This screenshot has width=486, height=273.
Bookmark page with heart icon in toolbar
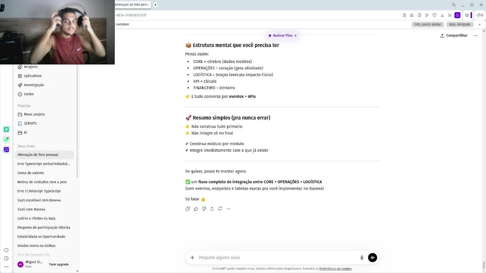point(435,15)
